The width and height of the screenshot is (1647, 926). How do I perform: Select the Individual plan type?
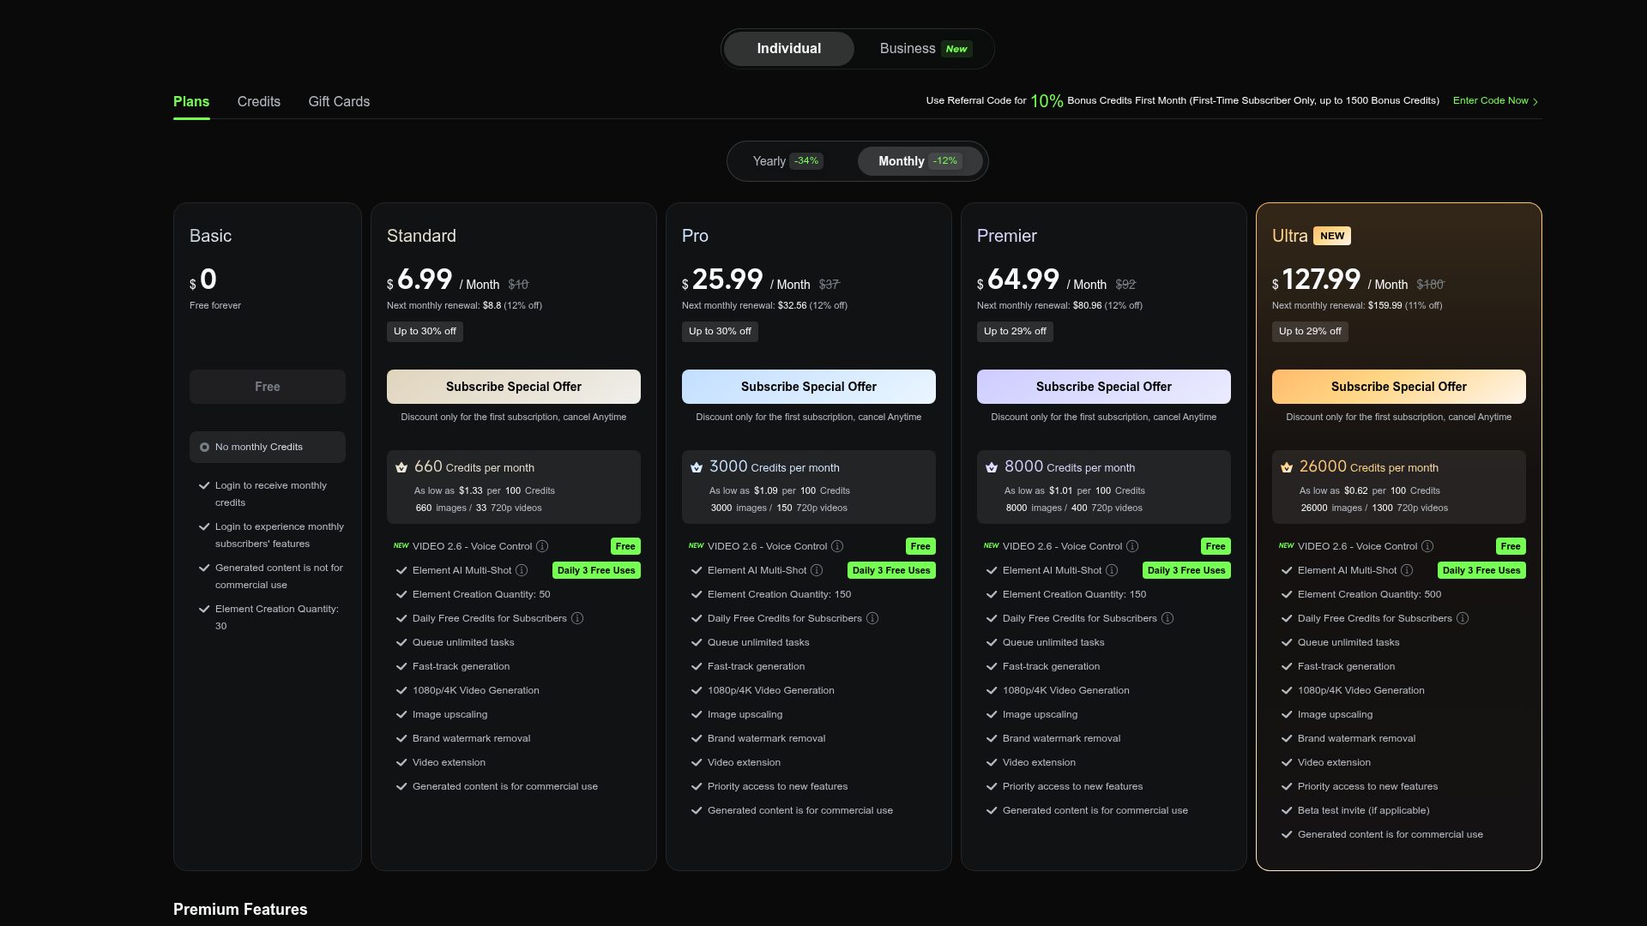[x=789, y=49]
